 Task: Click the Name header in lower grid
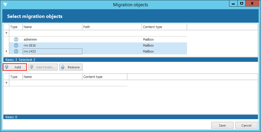pyautogui.click(x=52, y=77)
